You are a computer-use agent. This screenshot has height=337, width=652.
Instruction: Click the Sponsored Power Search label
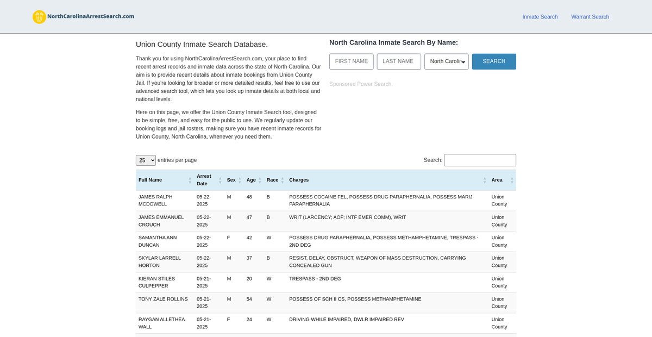click(x=360, y=84)
